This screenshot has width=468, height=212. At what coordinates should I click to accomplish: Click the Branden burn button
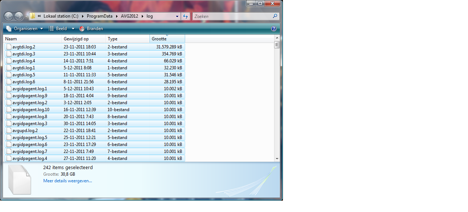click(x=91, y=29)
